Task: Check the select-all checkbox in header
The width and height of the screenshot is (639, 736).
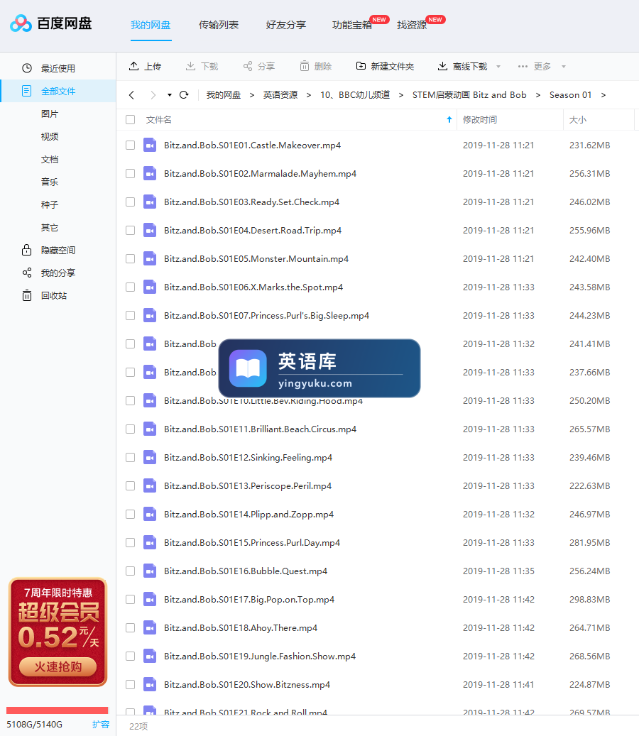Action: pos(131,120)
